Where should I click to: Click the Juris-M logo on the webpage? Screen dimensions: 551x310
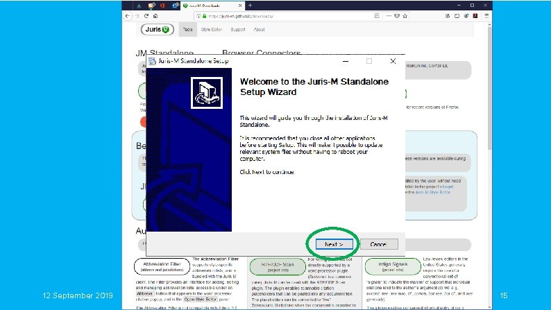click(x=158, y=30)
